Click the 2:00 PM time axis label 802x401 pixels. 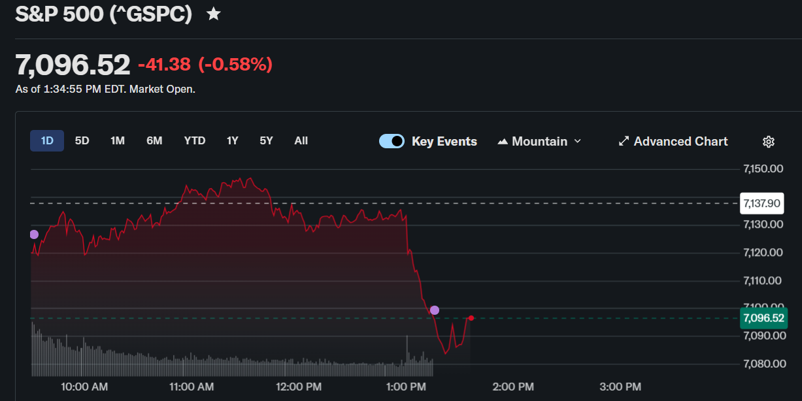513,387
